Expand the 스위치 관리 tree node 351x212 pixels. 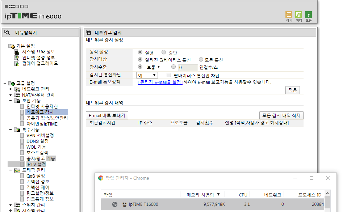11,205
